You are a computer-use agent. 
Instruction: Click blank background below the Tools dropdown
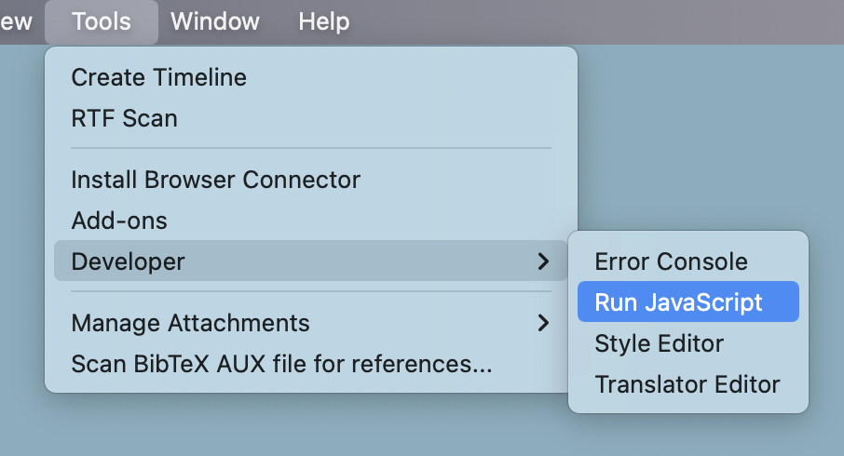click(x=279, y=426)
